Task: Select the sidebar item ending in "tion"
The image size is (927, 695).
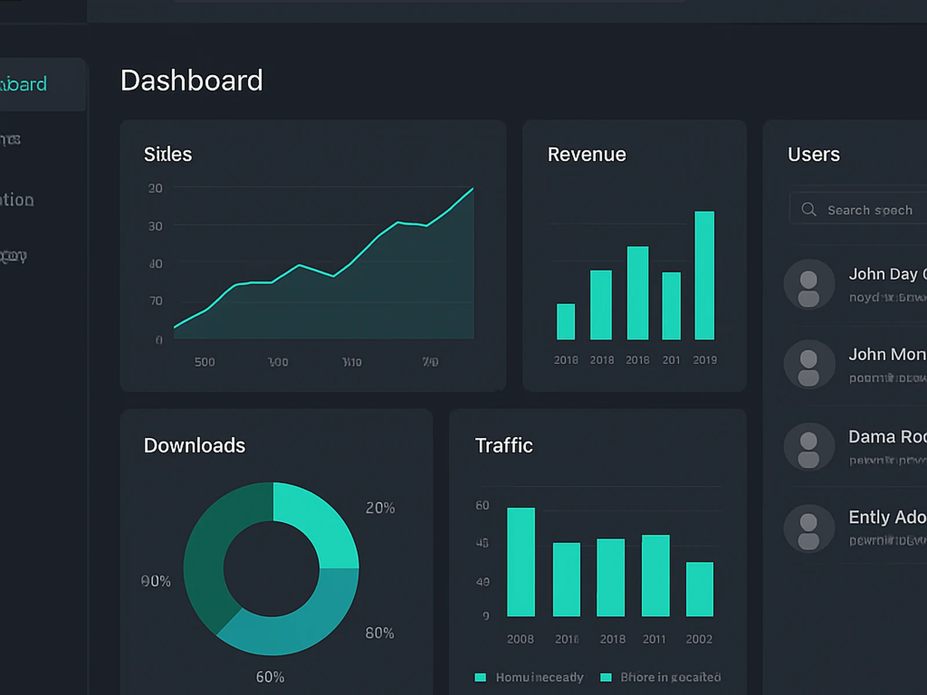Action: click(17, 200)
